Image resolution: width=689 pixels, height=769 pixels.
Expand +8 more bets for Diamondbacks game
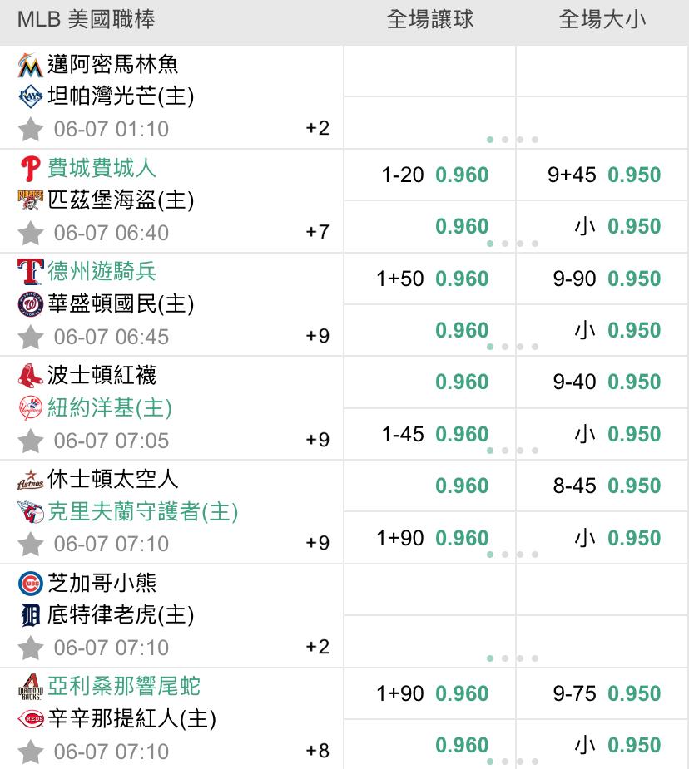318,751
